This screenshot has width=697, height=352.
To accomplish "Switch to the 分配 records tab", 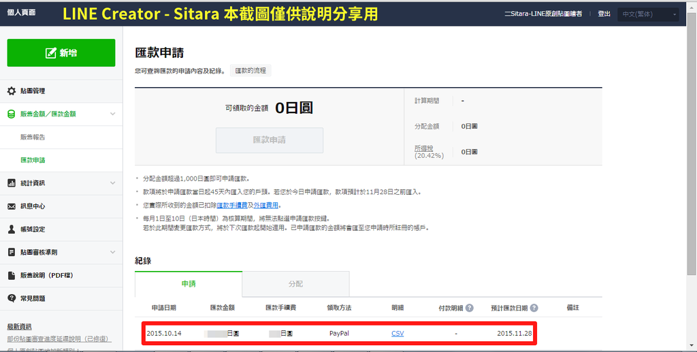I will (x=295, y=284).
